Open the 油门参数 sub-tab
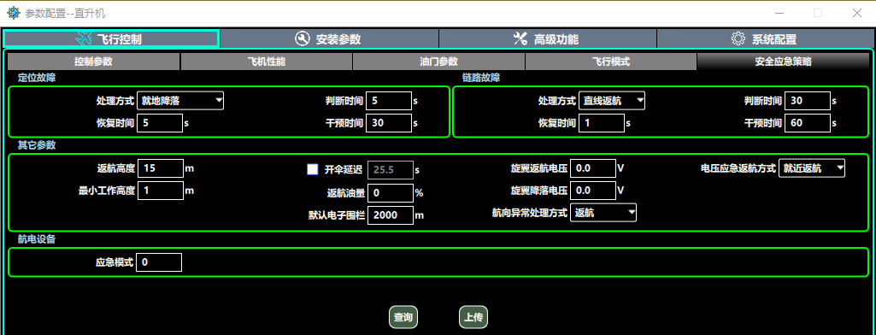876x335 pixels. click(x=438, y=62)
